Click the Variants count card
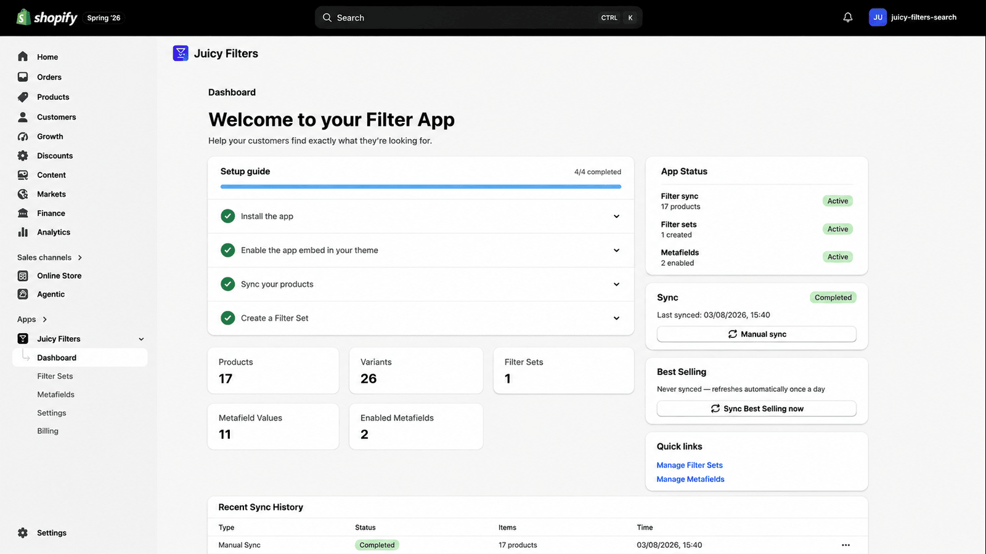The height and width of the screenshot is (554, 986). tap(416, 371)
